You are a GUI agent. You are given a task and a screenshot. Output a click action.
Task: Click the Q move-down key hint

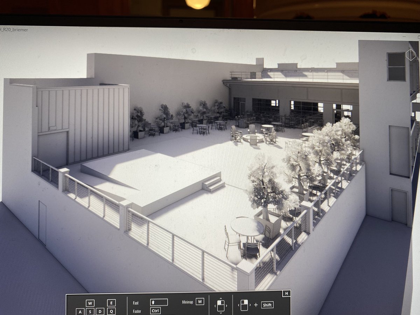(111, 311)
